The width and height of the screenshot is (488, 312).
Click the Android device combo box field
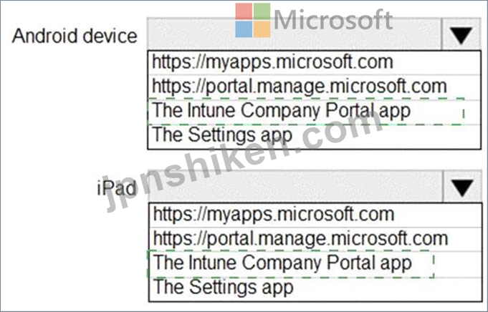pos(295,34)
